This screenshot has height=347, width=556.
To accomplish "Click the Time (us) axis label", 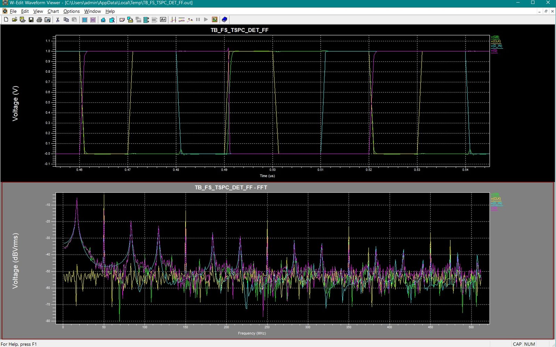I will (267, 176).
